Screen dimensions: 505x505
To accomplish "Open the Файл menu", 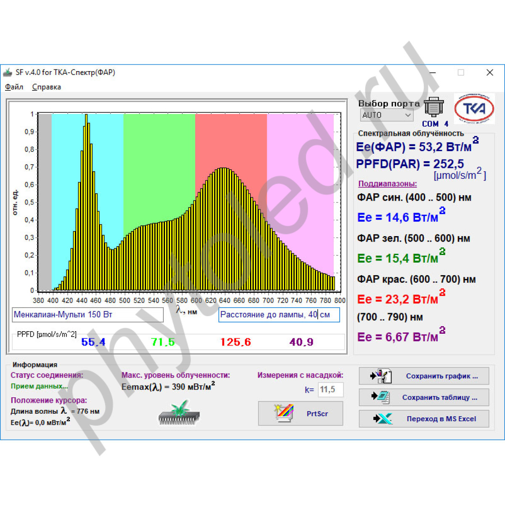I will (14, 87).
